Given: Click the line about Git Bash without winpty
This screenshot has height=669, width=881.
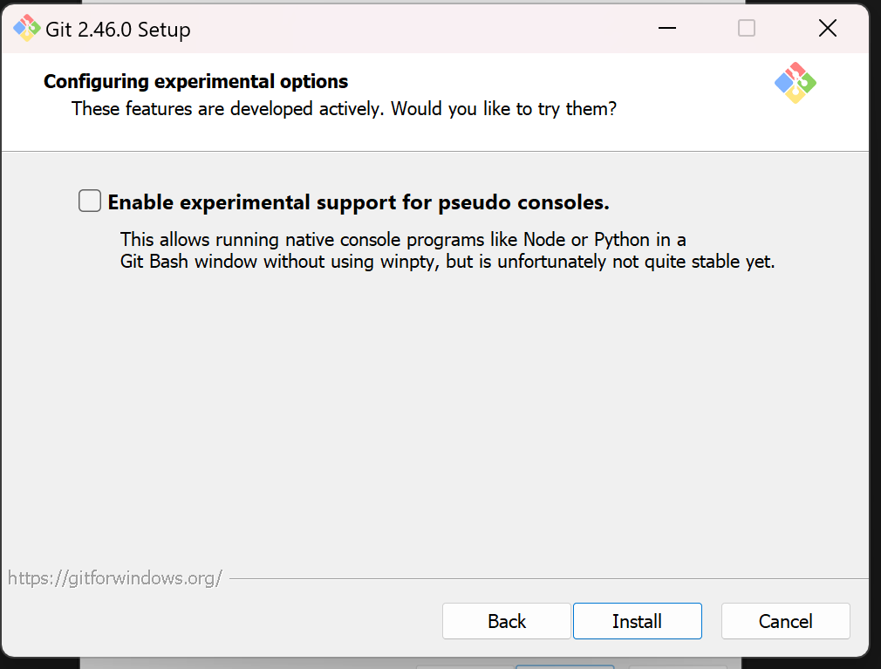Looking at the screenshot, I should [447, 262].
